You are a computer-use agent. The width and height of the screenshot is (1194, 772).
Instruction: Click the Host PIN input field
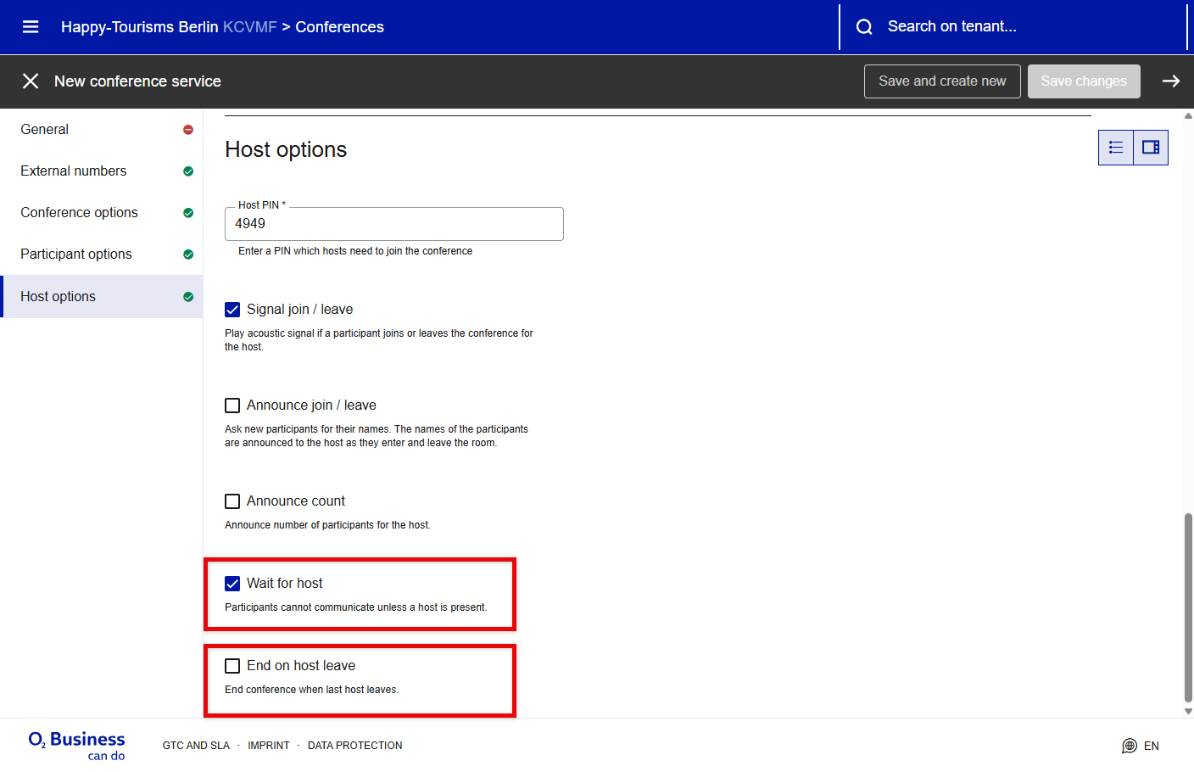point(394,224)
